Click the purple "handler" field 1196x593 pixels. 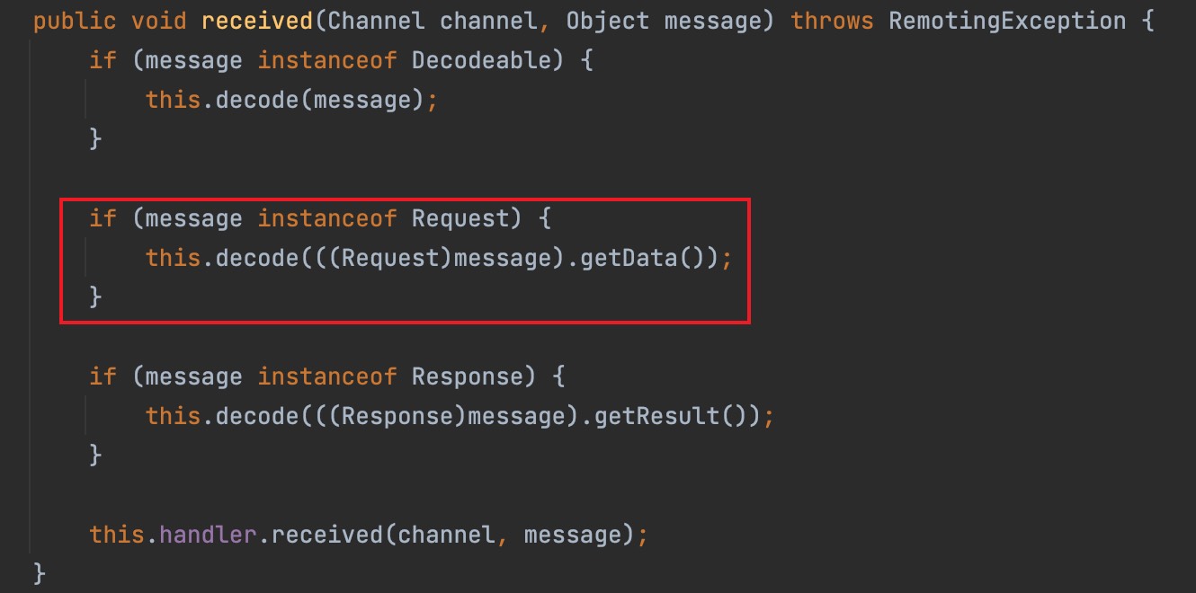[x=210, y=535]
